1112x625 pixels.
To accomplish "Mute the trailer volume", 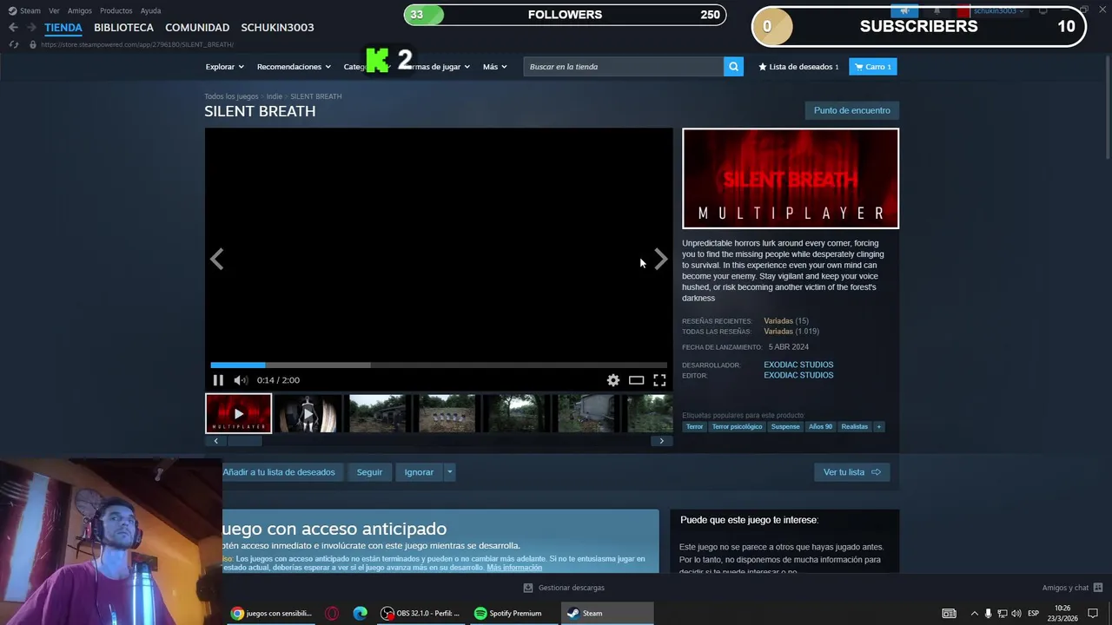I will point(241,380).
